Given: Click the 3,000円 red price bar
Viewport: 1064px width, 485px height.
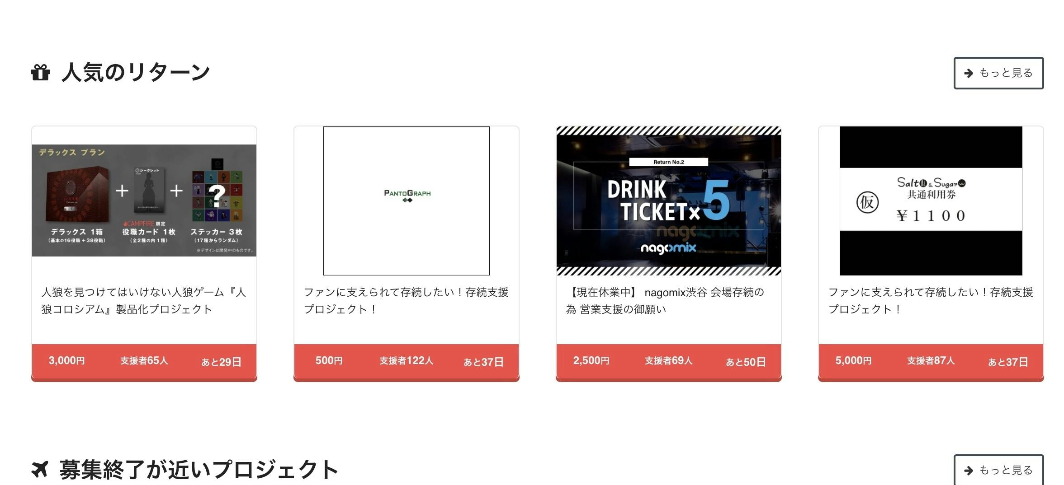Looking at the screenshot, I should coord(144,362).
